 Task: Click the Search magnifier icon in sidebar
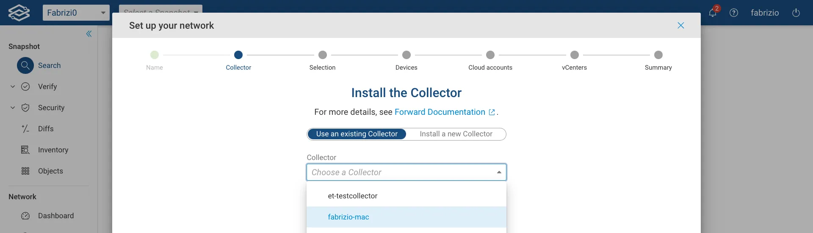coord(25,65)
